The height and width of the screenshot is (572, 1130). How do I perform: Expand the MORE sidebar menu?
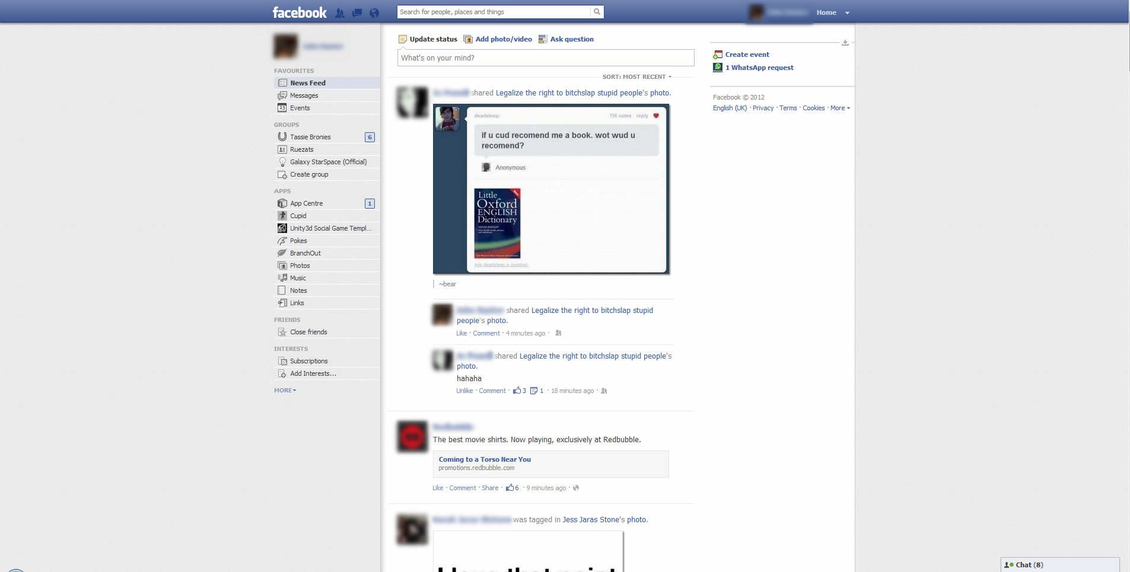pyautogui.click(x=285, y=391)
